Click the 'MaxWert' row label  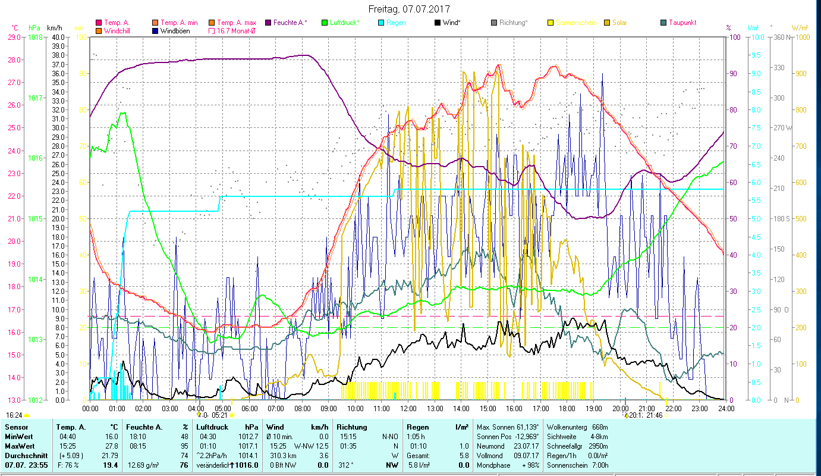(x=19, y=446)
